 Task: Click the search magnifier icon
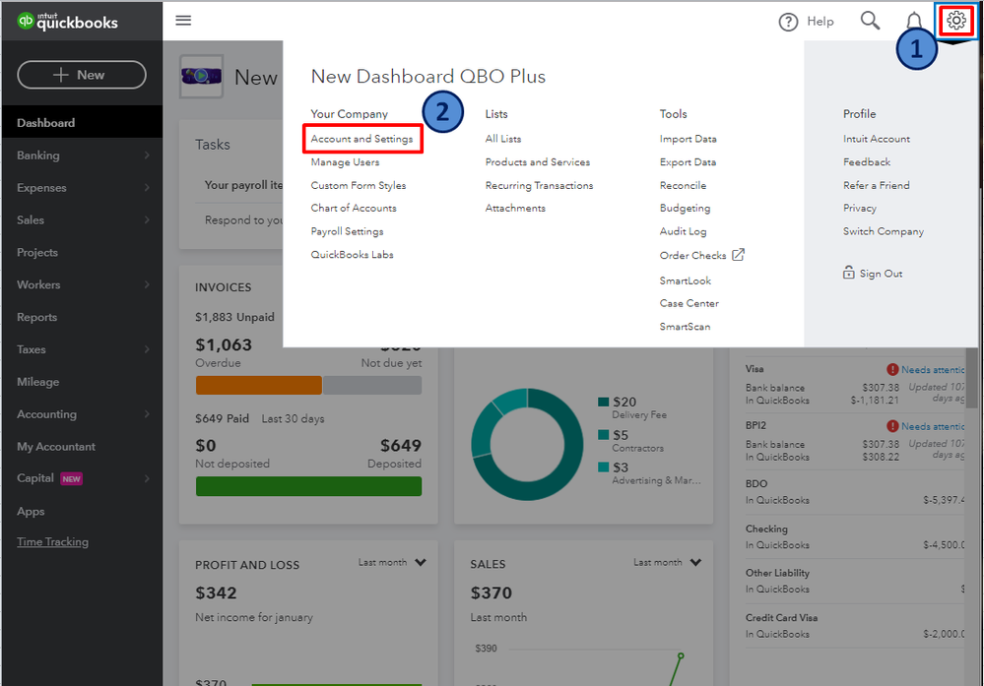click(x=870, y=21)
